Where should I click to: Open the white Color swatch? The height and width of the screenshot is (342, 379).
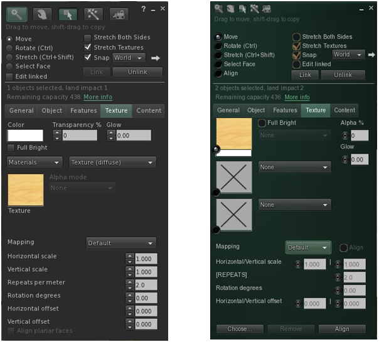click(x=25, y=136)
